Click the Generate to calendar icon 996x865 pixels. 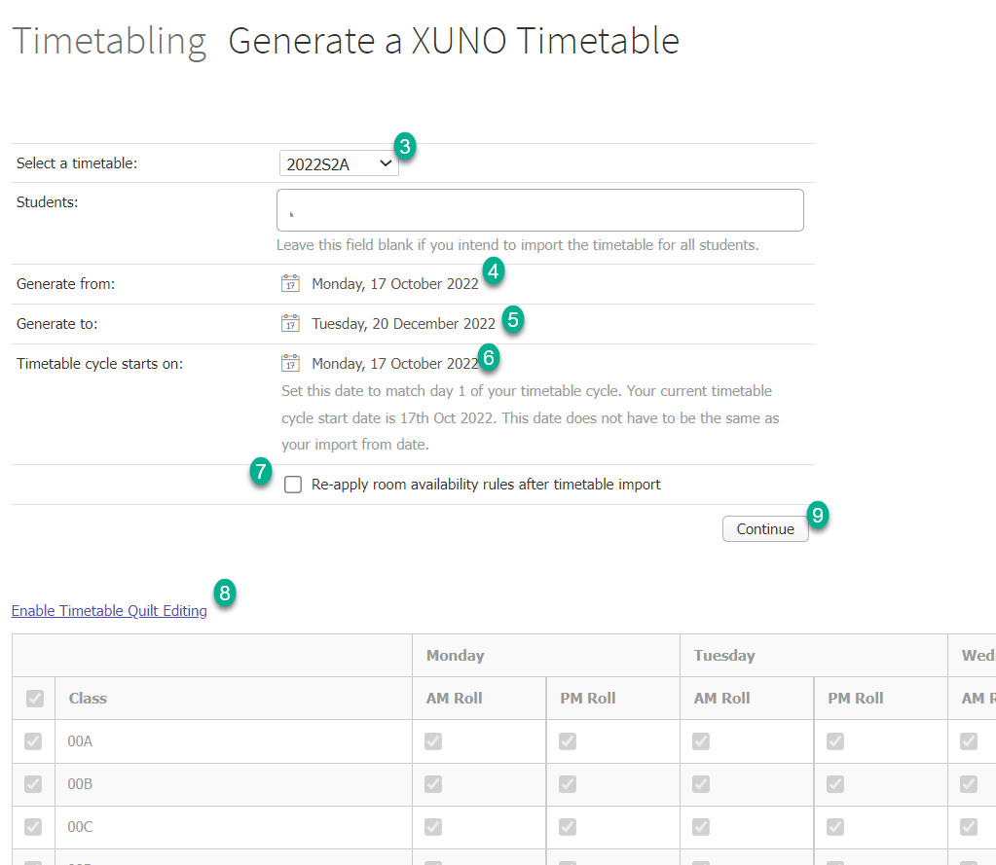pos(290,323)
